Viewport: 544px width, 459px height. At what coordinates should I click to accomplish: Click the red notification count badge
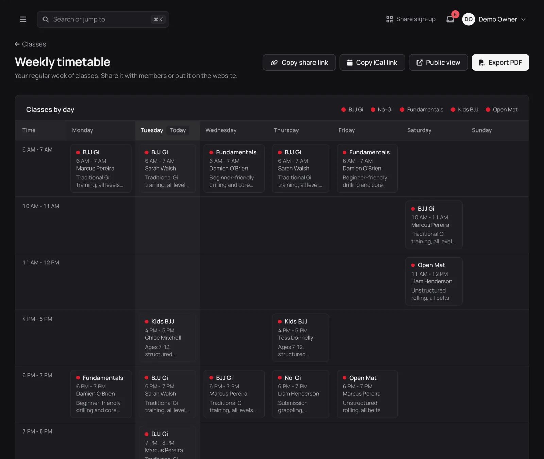[455, 14]
